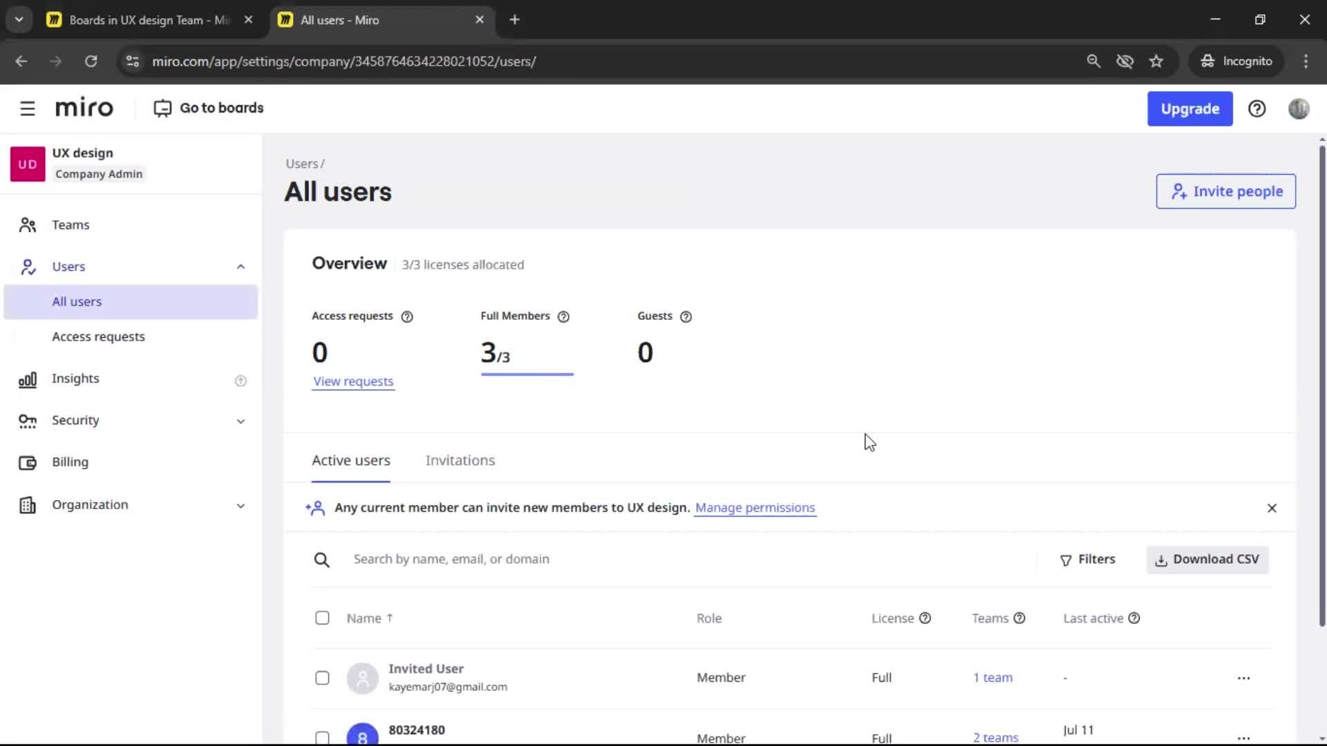Collapse the Users sidebar section
Image resolution: width=1327 pixels, height=746 pixels.
pyautogui.click(x=241, y=267)
